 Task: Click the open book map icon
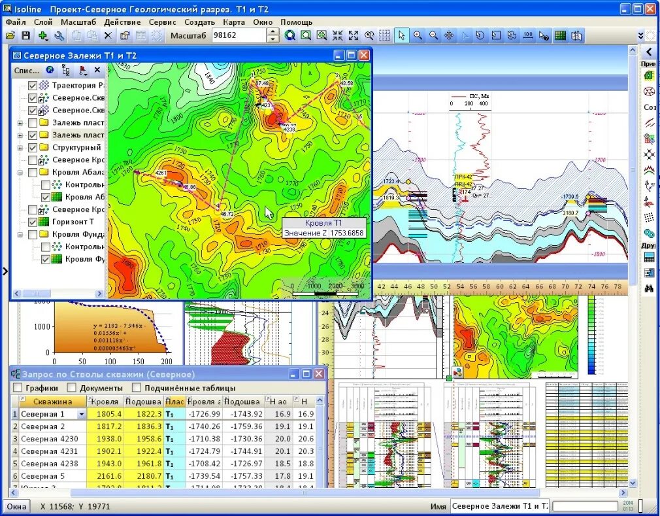coord(576,36)
